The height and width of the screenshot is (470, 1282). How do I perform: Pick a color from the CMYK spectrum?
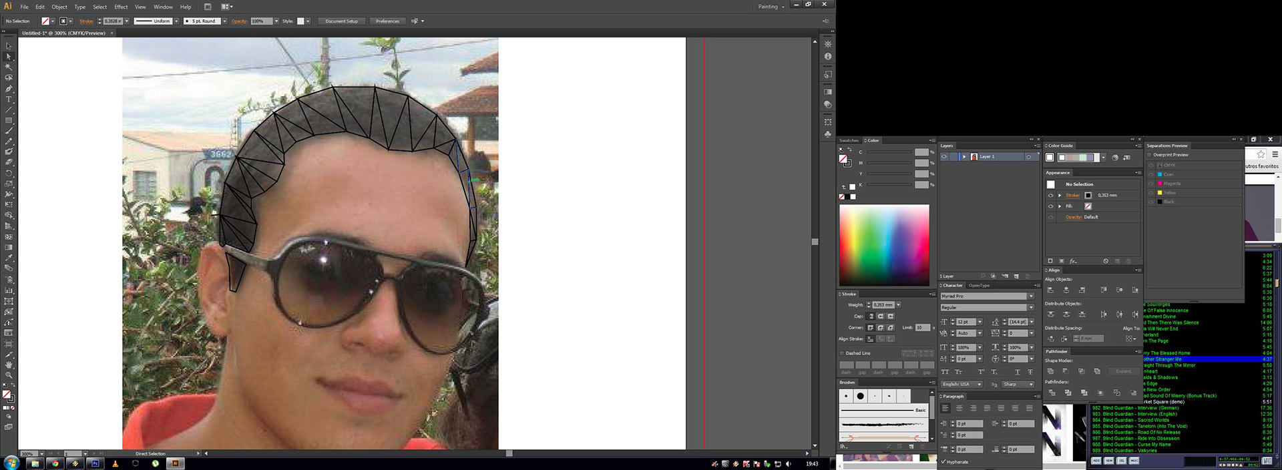[x=884, y=245]
